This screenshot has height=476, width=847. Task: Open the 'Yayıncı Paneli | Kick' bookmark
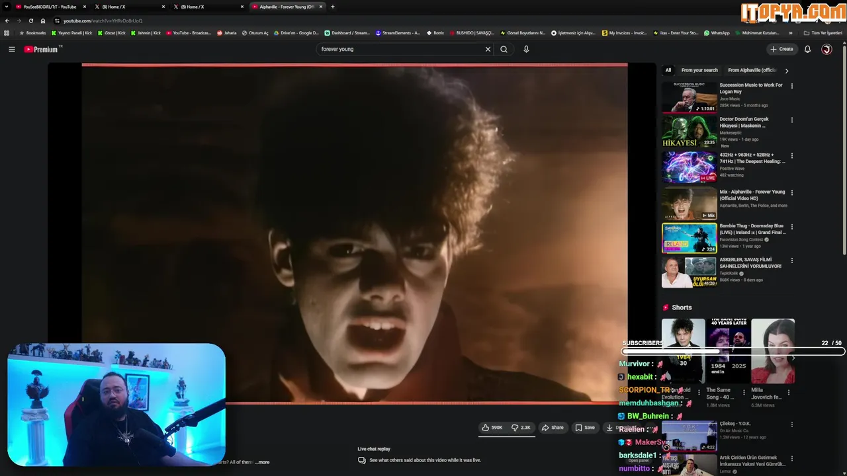pos(72,32)
